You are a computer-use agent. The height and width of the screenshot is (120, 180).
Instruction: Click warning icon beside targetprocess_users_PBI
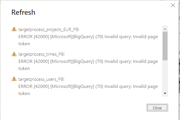pyautogui.click(x=14, y=79)
